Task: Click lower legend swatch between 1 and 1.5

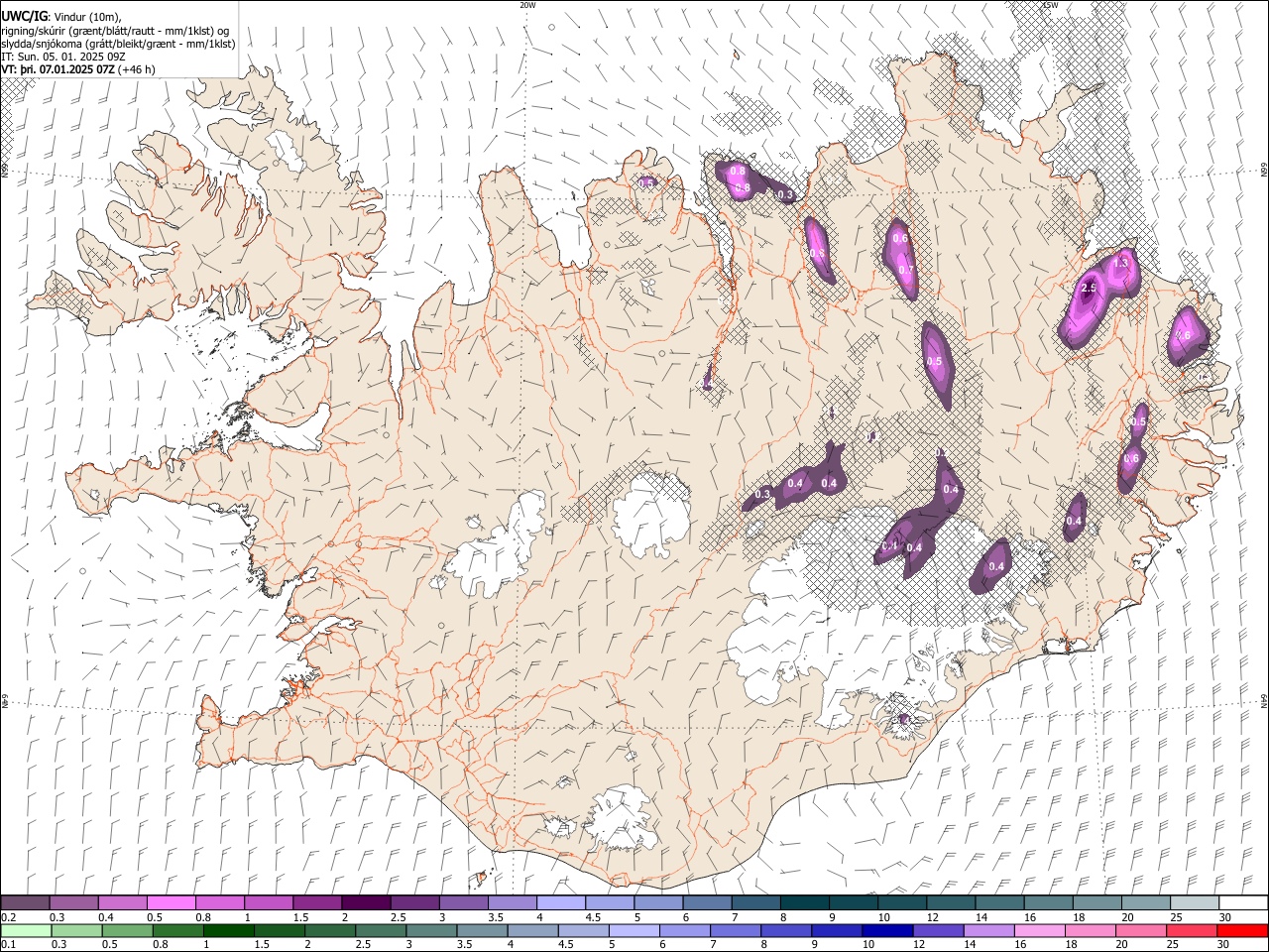Action: pos(229,930)
